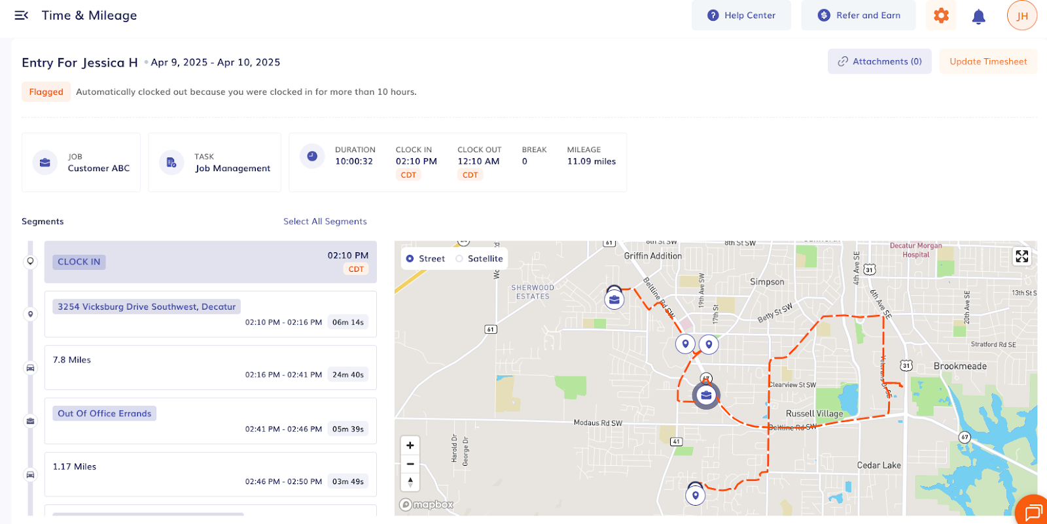Screen dimensions: 1047x524
Task: Click briefcase marker beside Out Of Office Errands
Action: [x=30, y=421]
